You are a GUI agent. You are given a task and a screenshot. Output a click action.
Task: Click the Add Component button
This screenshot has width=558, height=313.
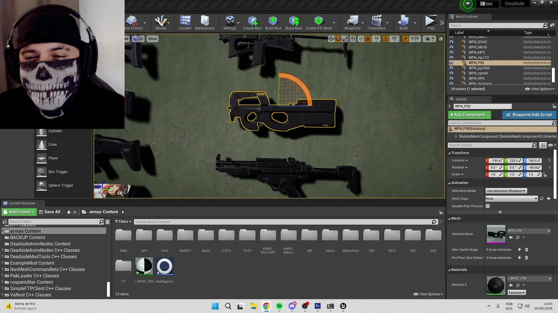(470, 115)
